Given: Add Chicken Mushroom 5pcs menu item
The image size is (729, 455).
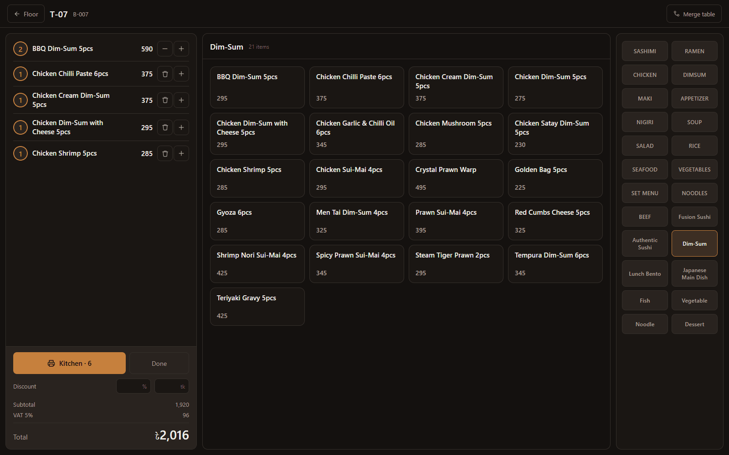Looking at the screenshot, I should coord(456,134).
